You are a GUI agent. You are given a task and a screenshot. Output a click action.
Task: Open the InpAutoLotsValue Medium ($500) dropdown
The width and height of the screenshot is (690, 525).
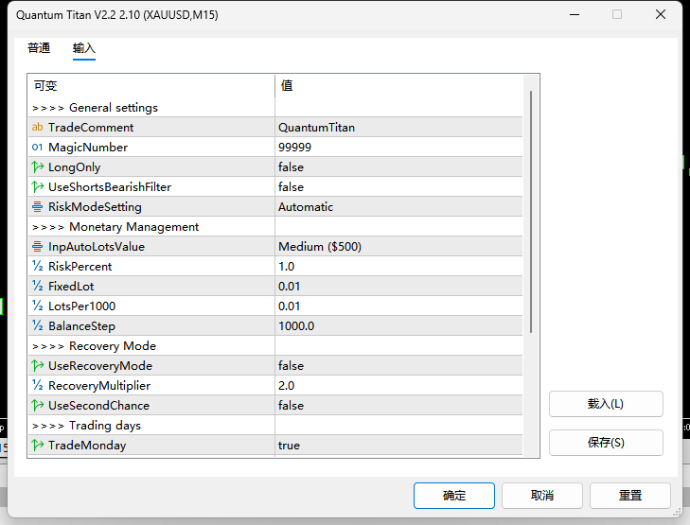coord(398,246)
